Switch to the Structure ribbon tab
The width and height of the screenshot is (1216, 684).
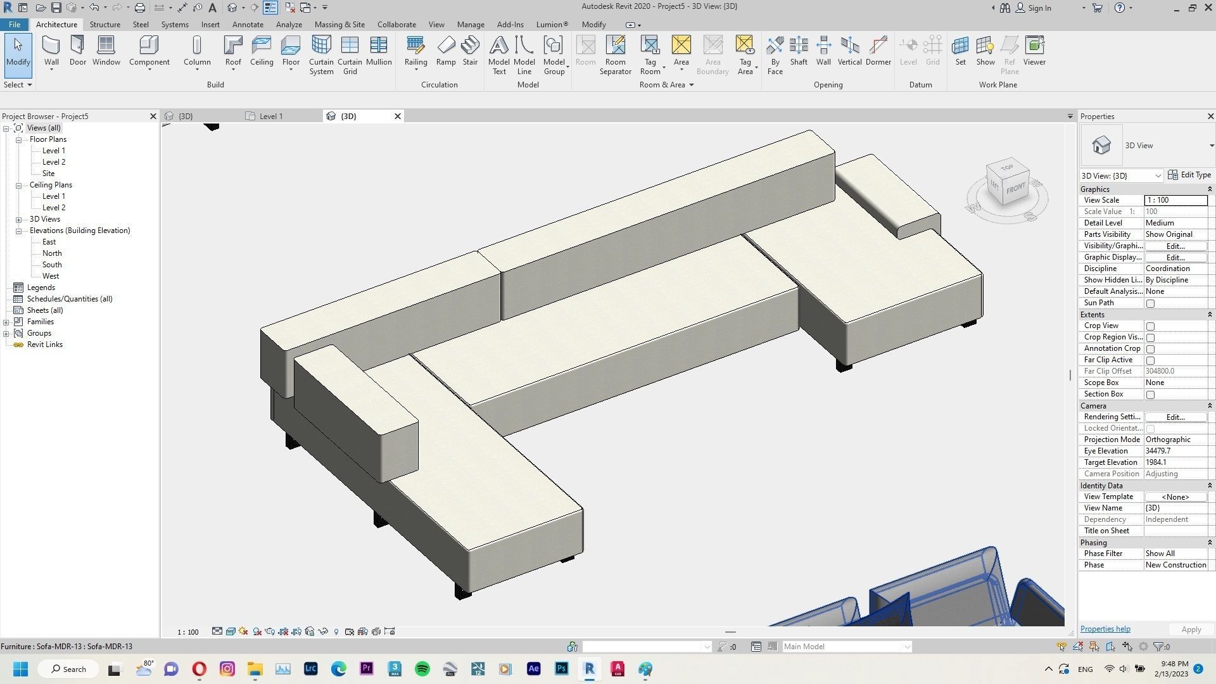(104, 24)
